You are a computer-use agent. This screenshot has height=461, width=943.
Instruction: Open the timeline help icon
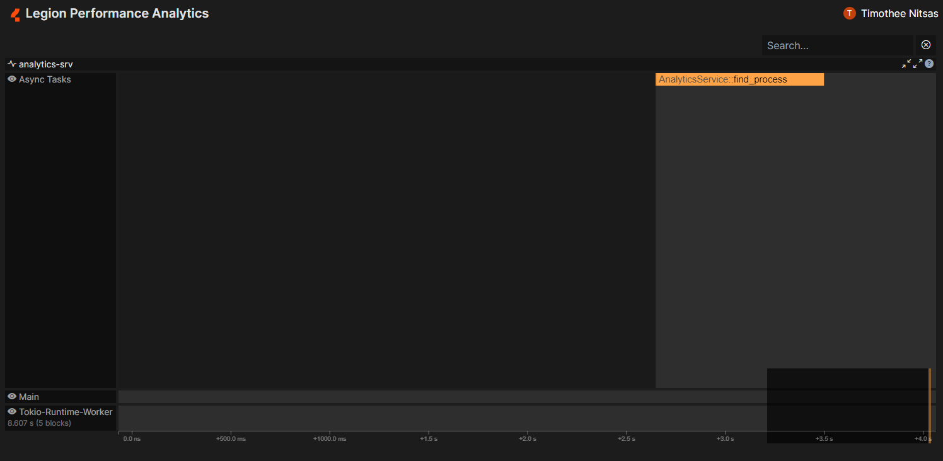point(929,64)
